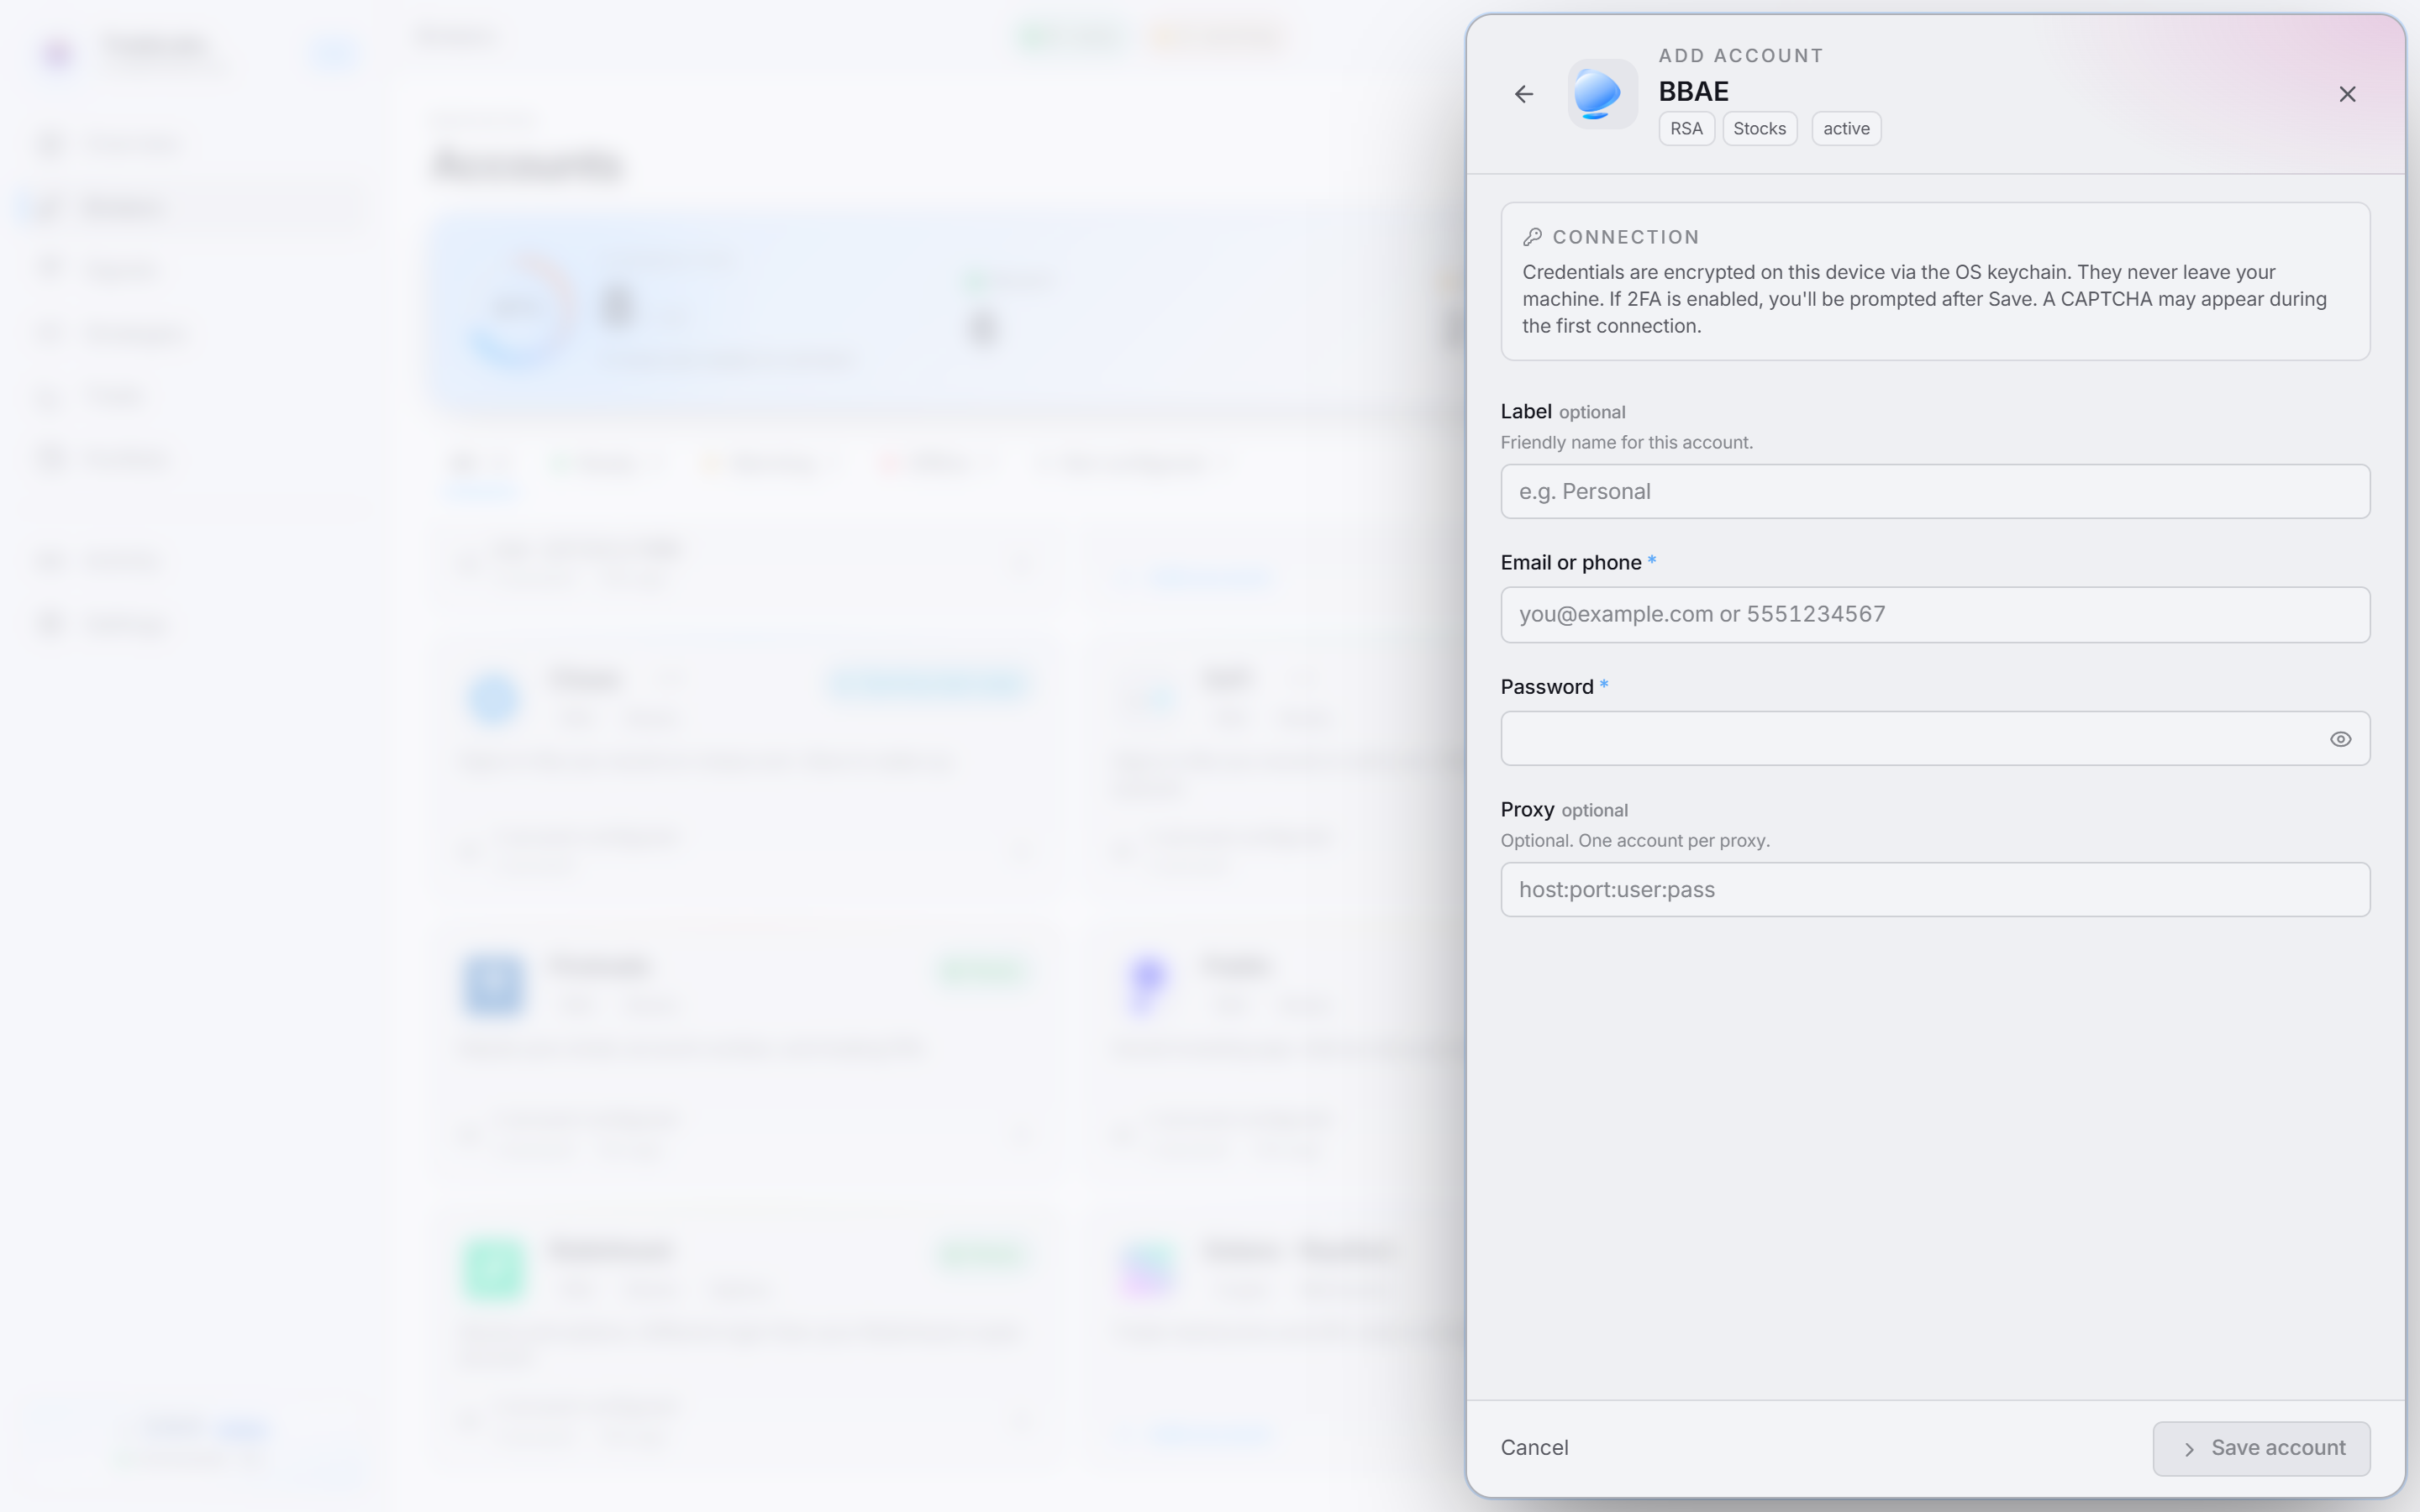Focus the Password input field

coord(1935,739)
